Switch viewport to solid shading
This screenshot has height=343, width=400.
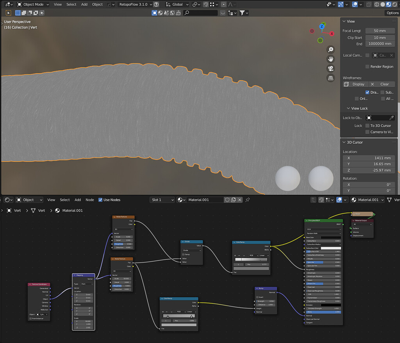tap(383, 4)
